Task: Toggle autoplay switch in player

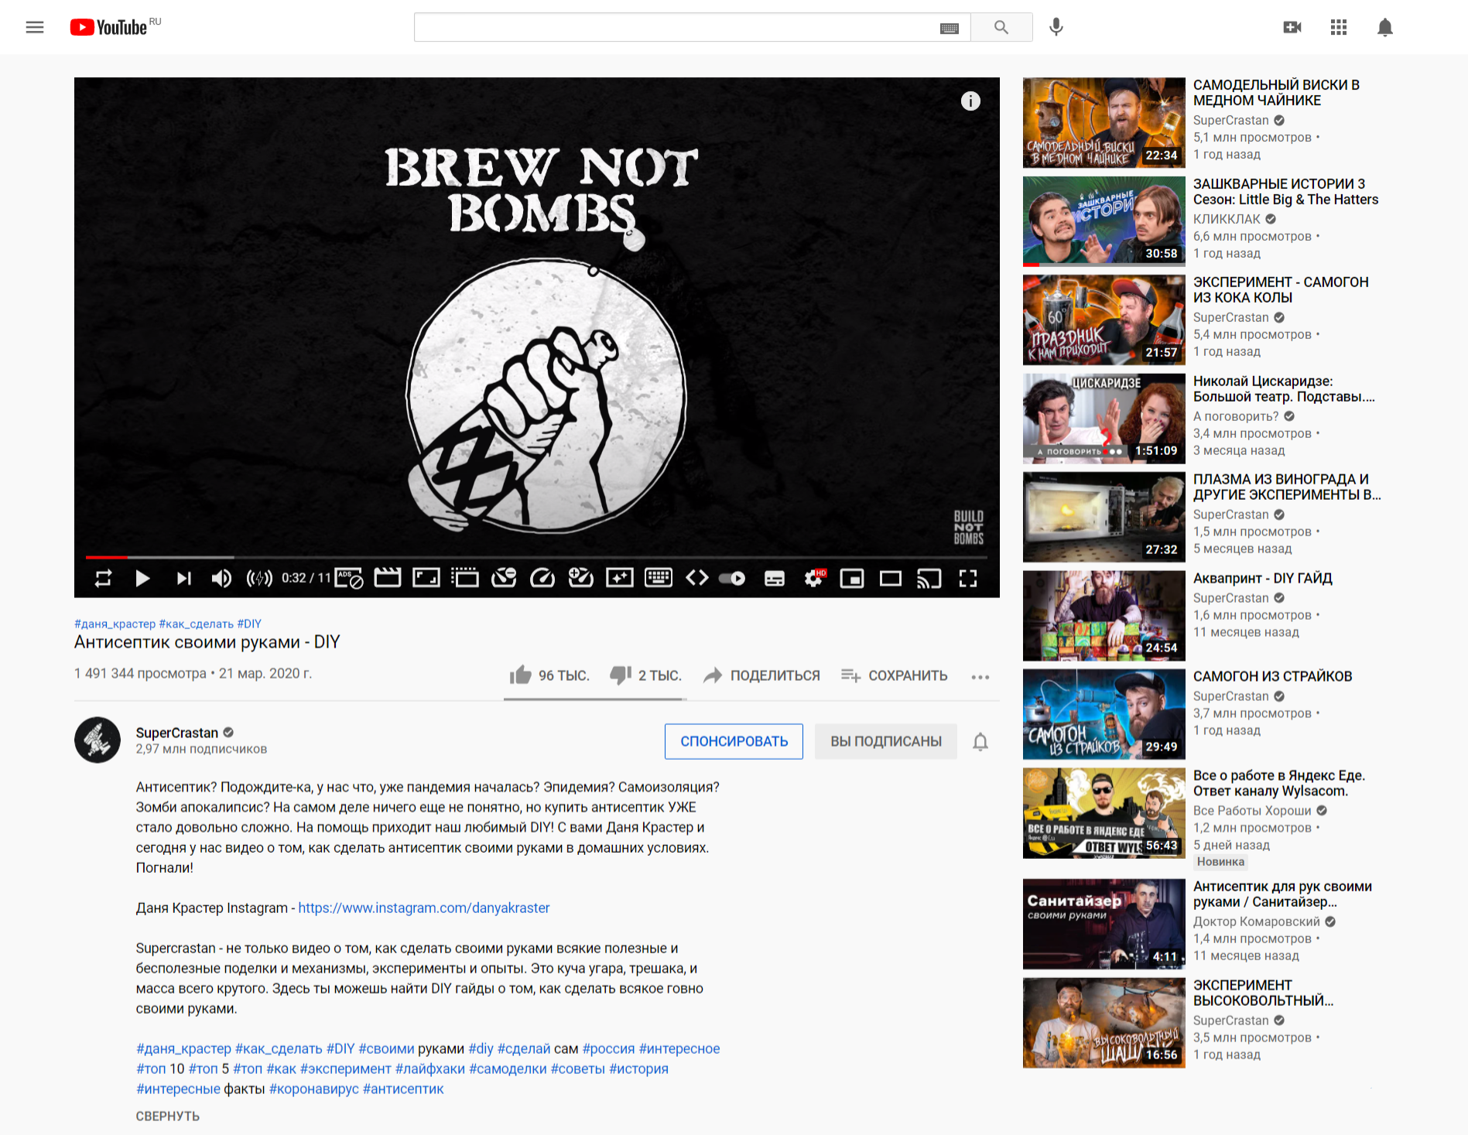Action: click(732, 578)
